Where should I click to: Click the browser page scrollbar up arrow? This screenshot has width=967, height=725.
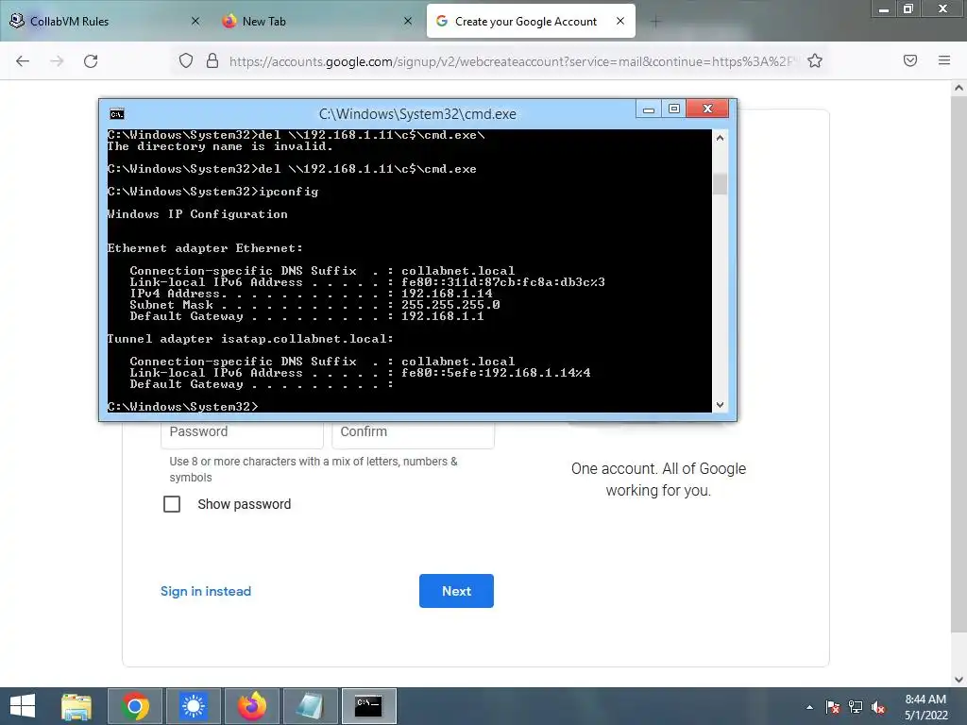(959, 88)
